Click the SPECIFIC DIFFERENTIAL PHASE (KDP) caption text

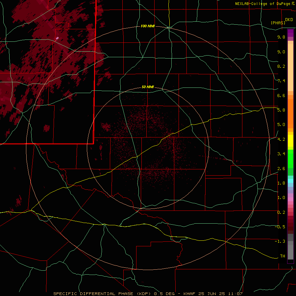click(x=103, y=294)
